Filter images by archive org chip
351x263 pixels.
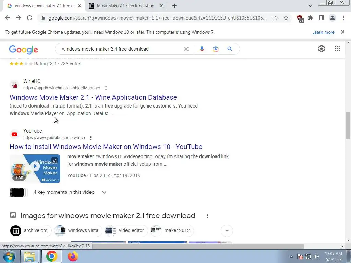pyautogui.click(x=31, y=231)
